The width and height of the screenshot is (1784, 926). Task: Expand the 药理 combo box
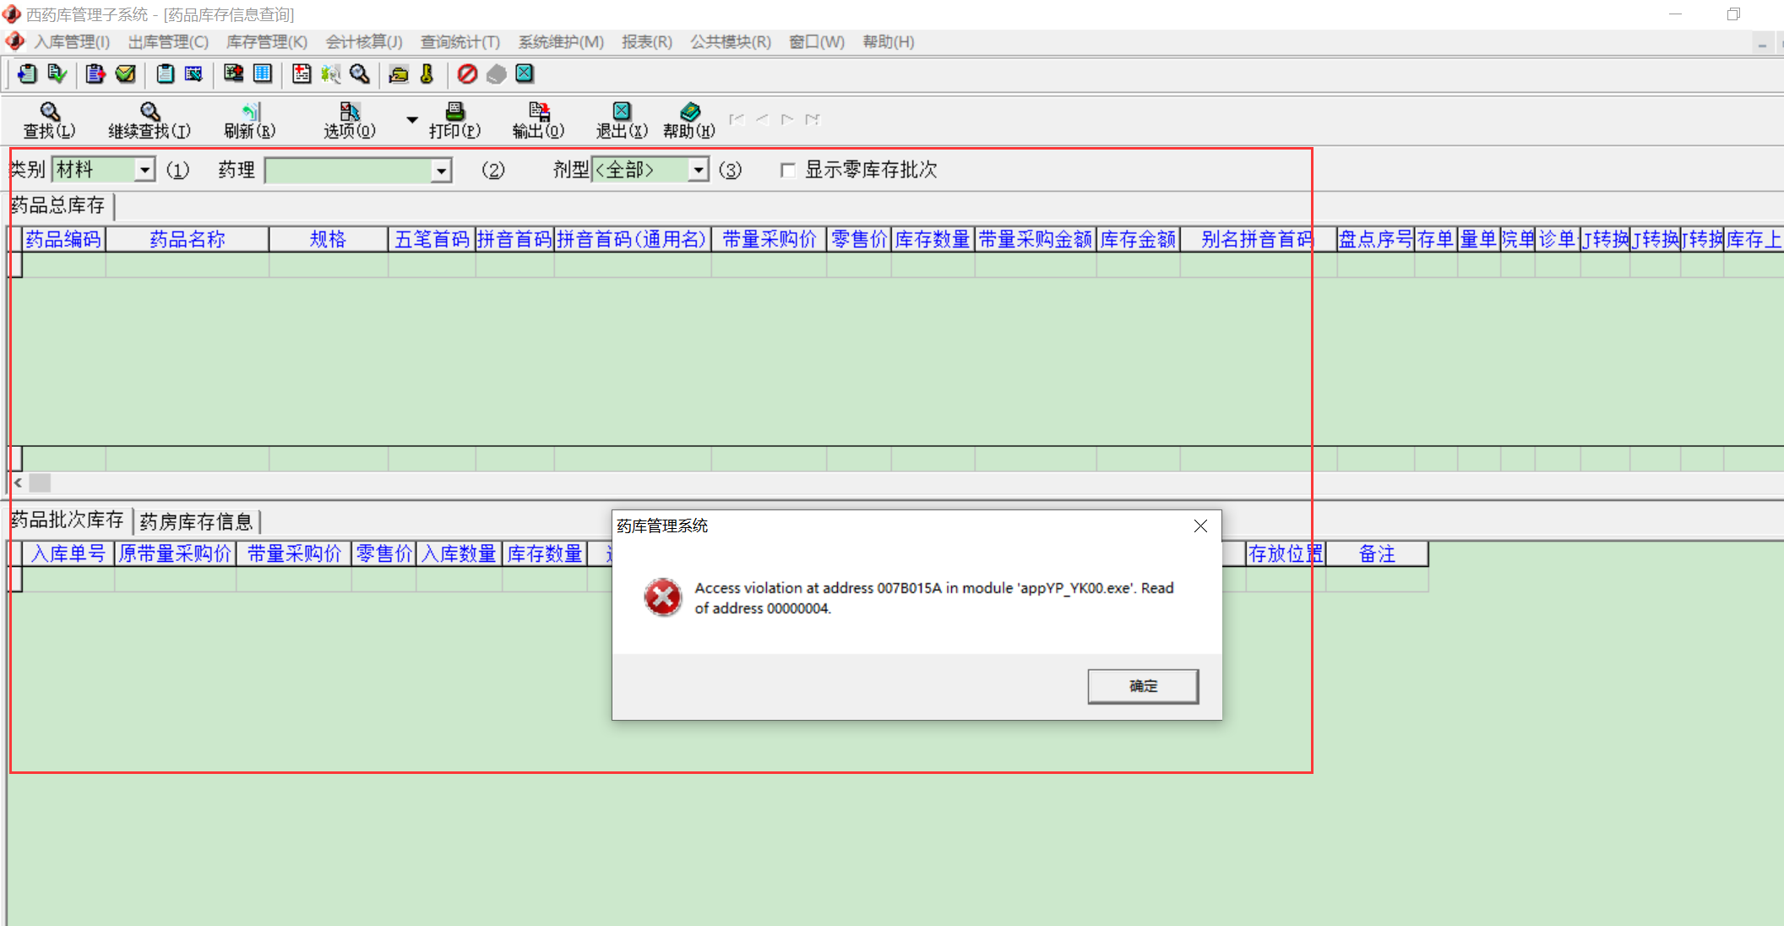[x=441, y=171]
